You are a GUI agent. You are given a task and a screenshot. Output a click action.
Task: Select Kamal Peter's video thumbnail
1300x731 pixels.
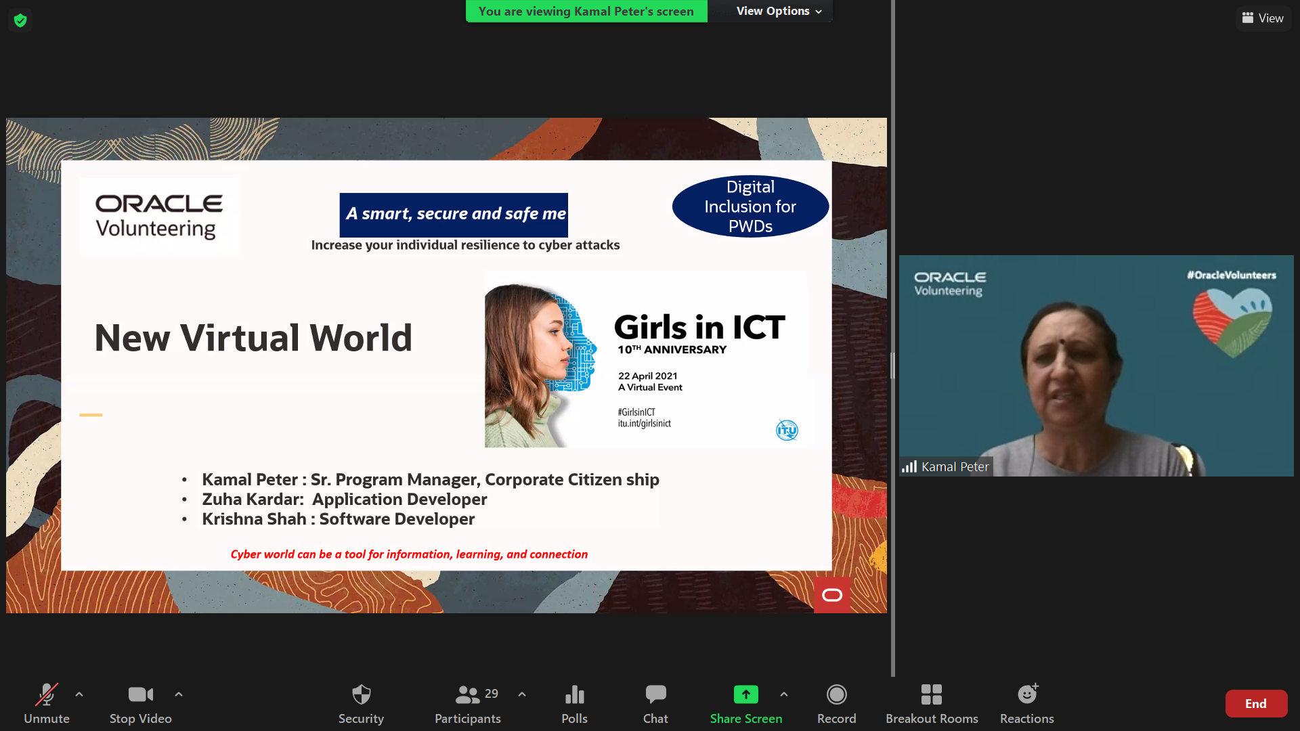coord(1096,365)
